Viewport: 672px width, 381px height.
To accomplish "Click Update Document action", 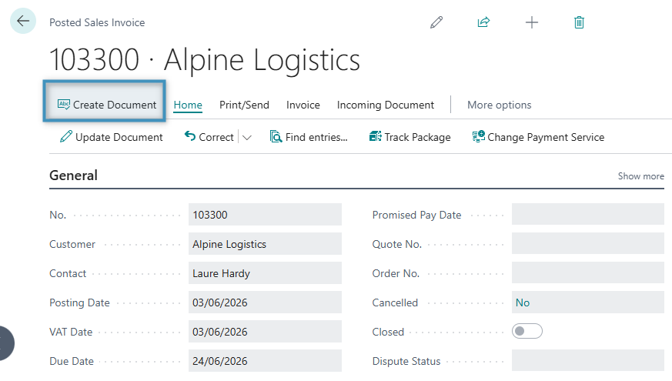I will coord(112,137).
